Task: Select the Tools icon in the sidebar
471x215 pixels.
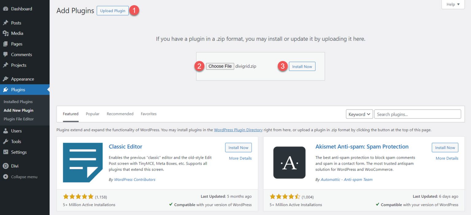Action: (x=6, y=141)
